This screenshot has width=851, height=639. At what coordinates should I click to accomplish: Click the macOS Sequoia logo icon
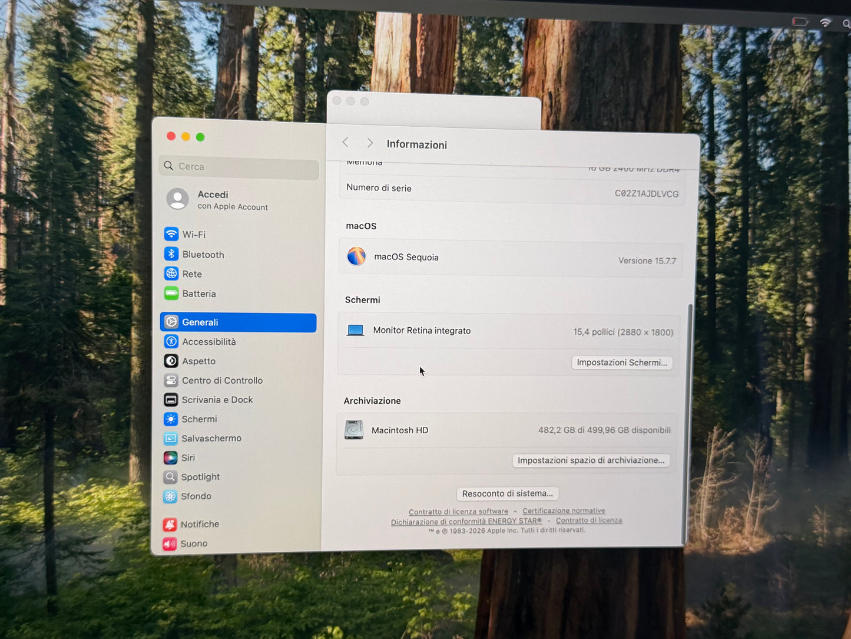pos(356,256)
